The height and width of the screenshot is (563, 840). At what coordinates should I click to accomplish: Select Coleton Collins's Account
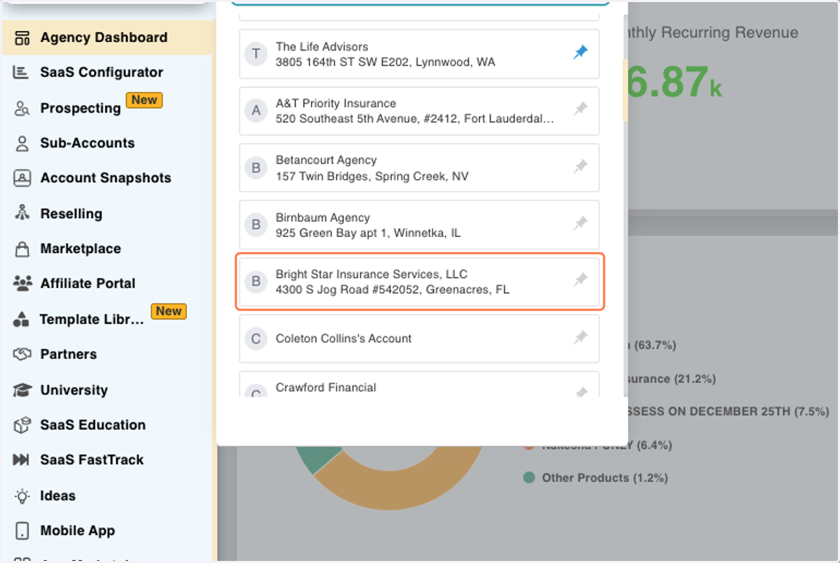click(x=419, y=338)
